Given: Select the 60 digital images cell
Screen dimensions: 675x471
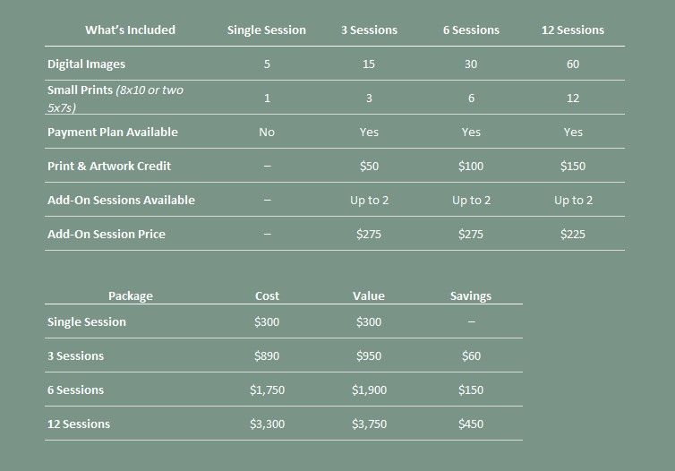Looking at the screenshot, I should [573, 64].
